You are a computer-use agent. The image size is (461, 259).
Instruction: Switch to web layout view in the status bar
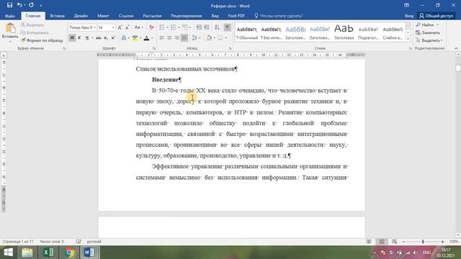[x=394, y=242]
